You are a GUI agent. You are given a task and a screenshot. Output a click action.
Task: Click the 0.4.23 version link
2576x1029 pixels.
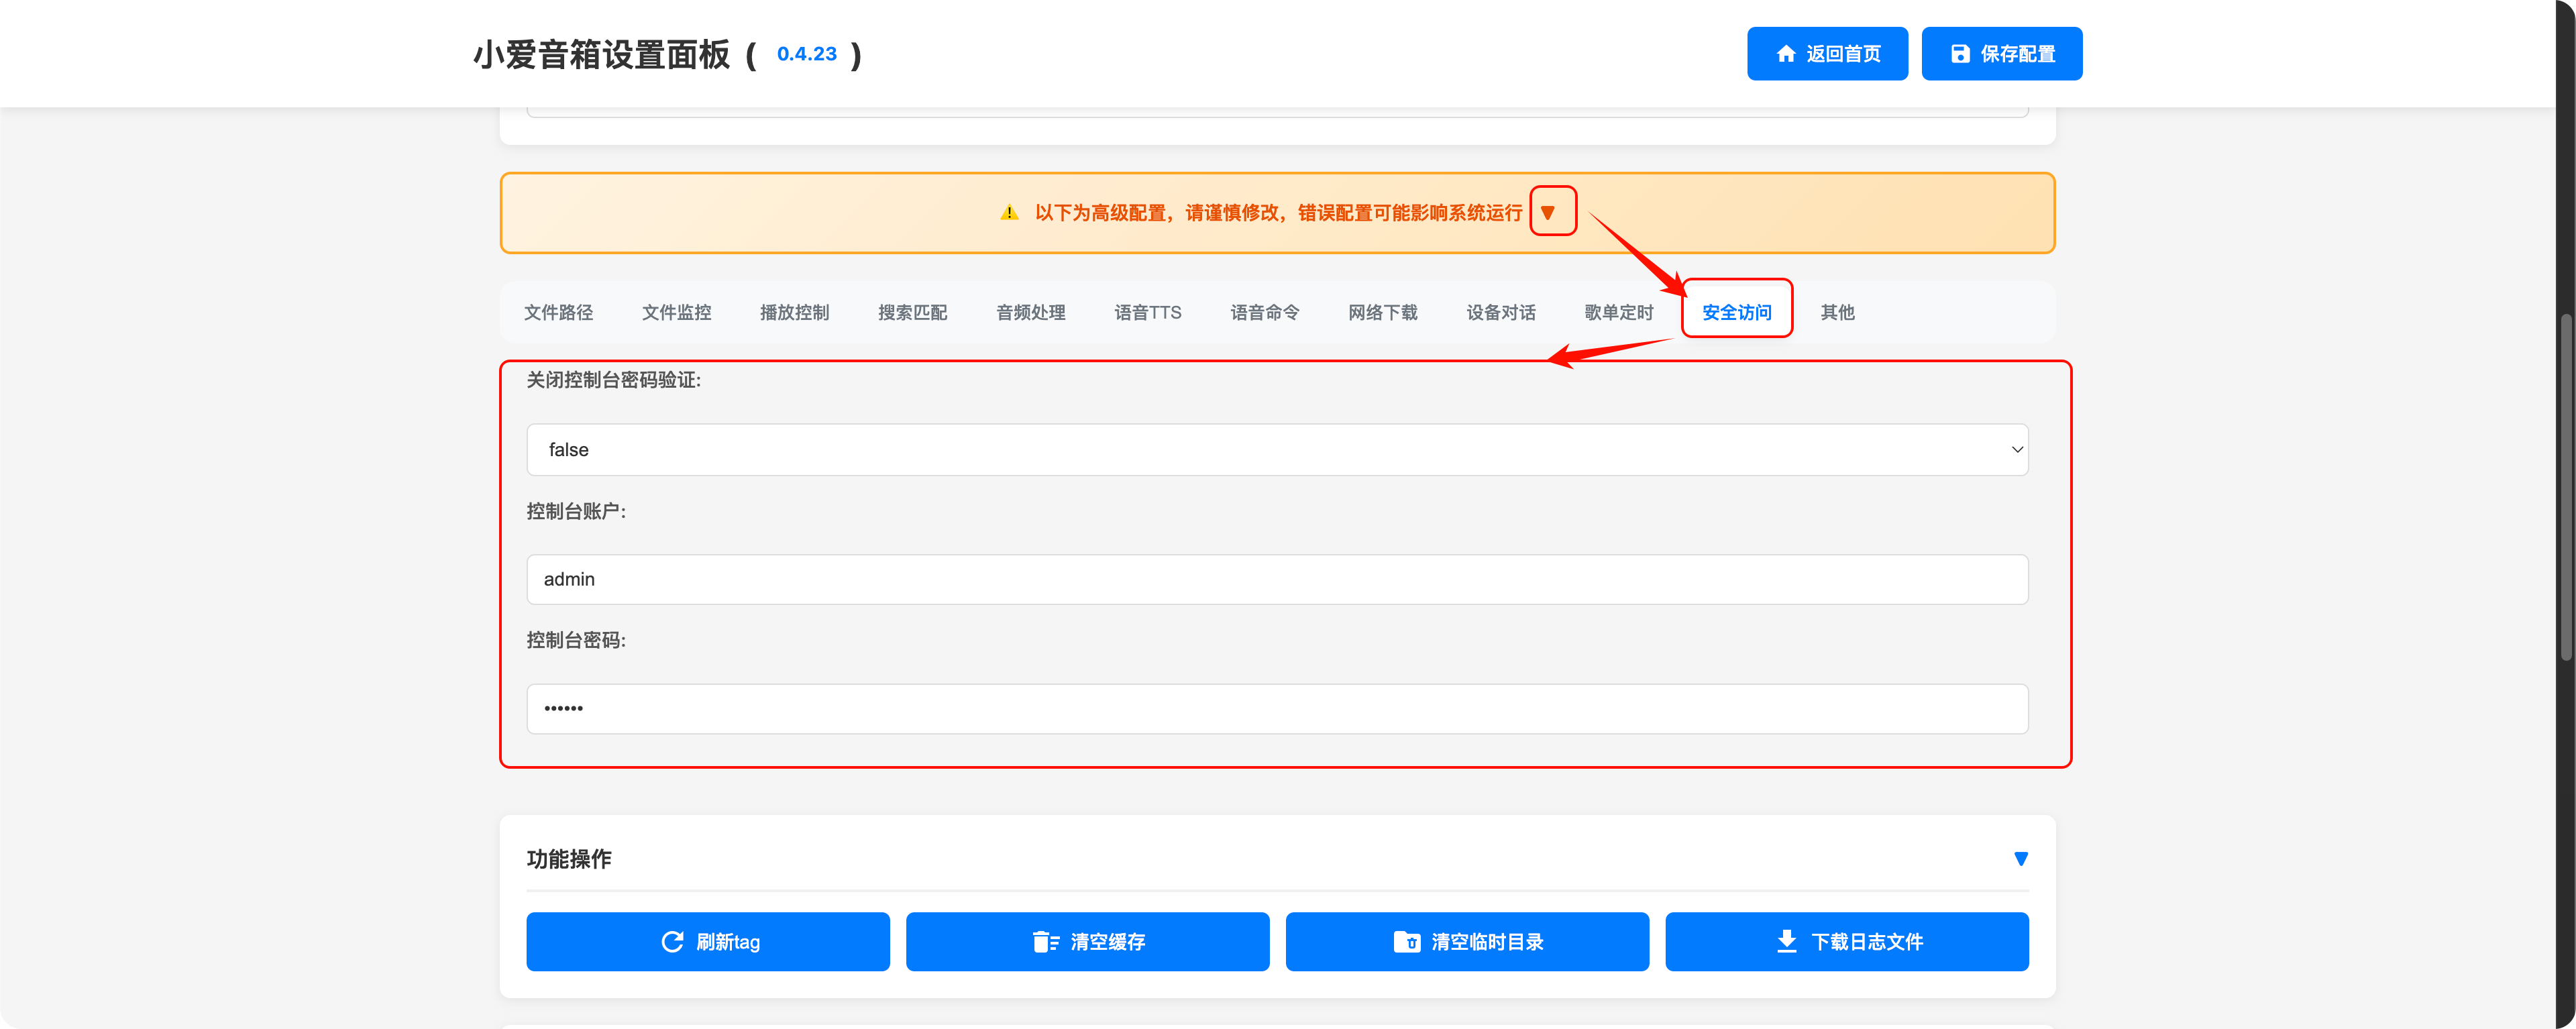(x=806, y=54)
